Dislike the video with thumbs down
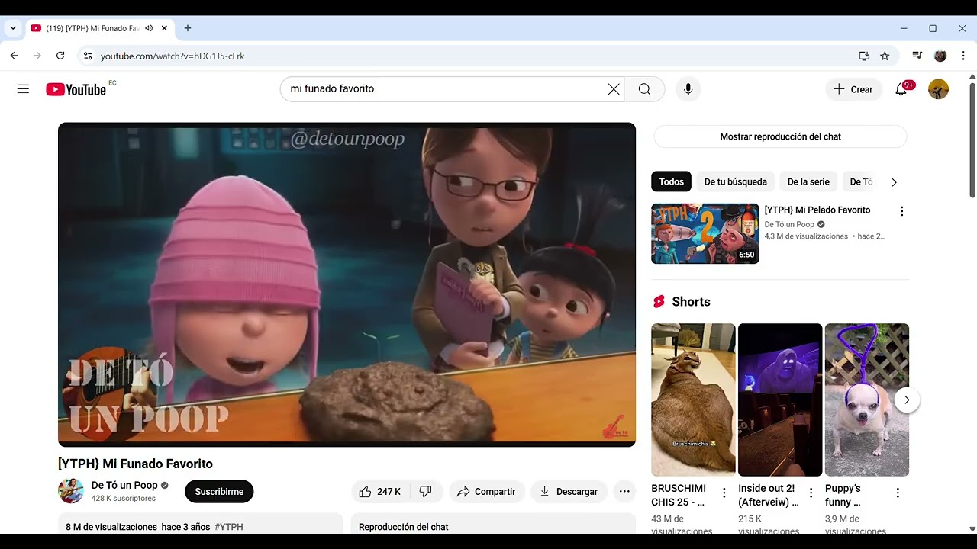The image size is (977, 549). (x=426, y=492)
